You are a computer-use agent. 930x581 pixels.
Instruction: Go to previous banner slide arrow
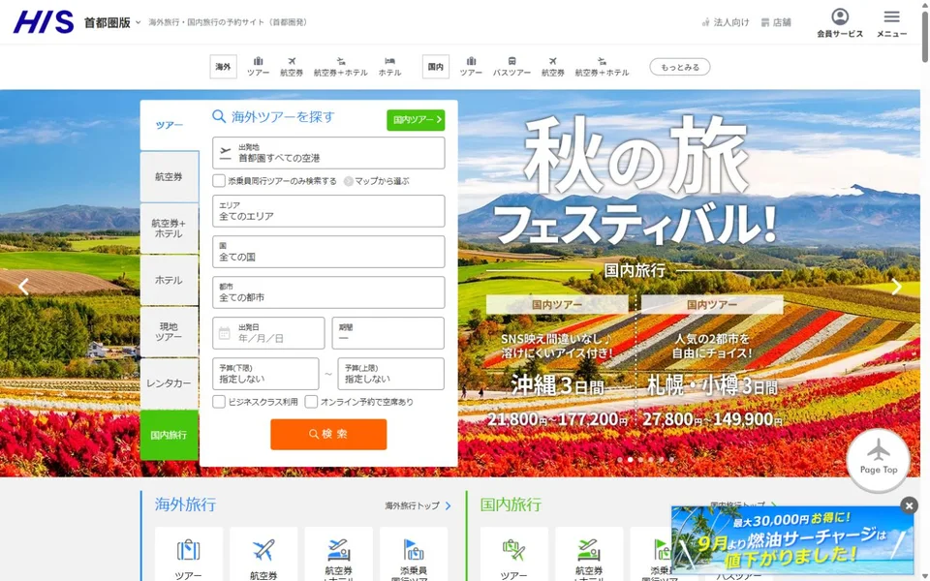click(23, 287)
